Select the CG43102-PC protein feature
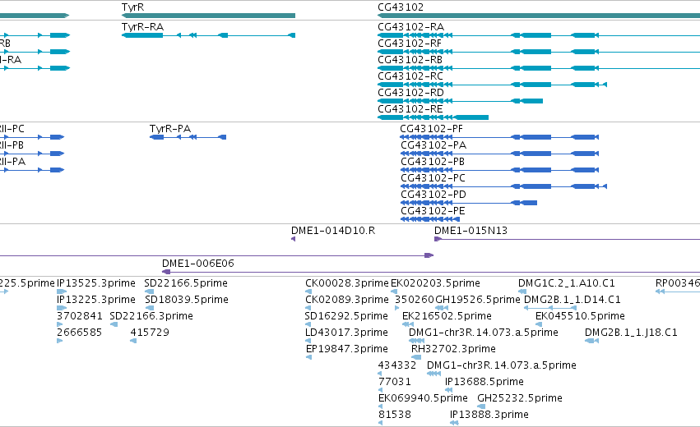This screenshot has height=427, width=700. (x=433, y=178)
